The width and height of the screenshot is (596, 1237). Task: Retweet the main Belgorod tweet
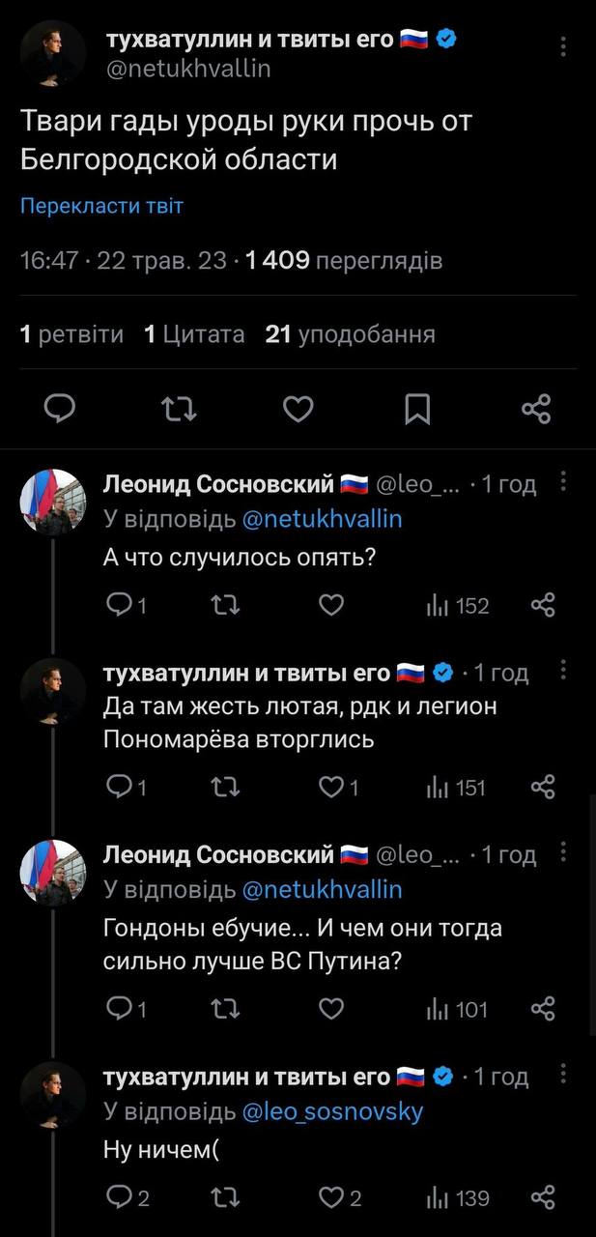[180, 410]
